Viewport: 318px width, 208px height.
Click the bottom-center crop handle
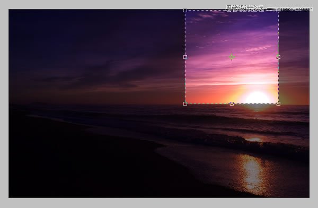pyautogui.click(x=232, y=104)
